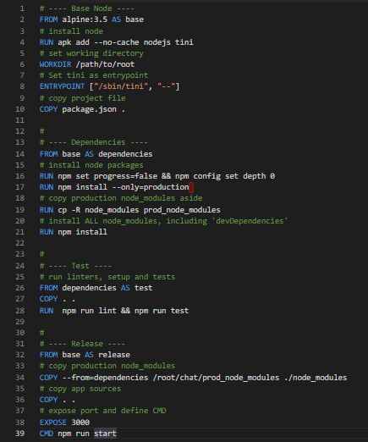368x442 pixels.
Task: Click '# copy production node_modules' on line 33
Action: tap(107, 366)
